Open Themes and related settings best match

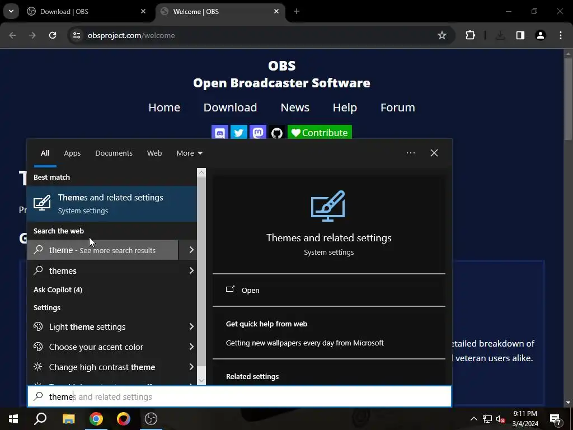[x=112, y=204]
